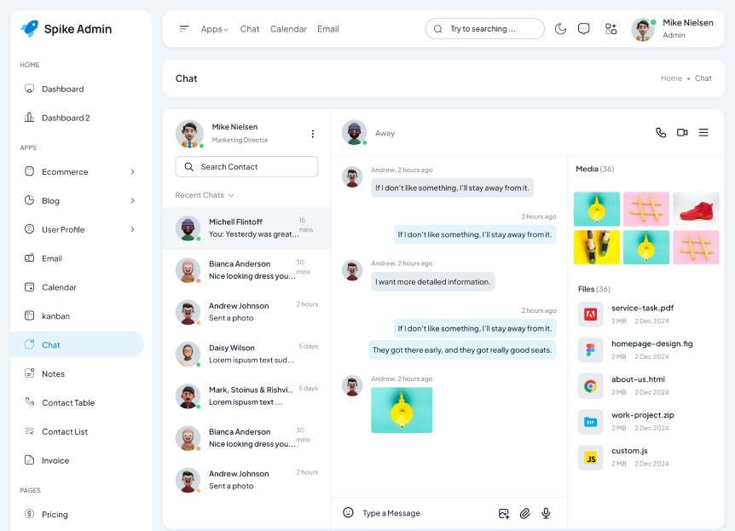
Task: Open the top bar messages icon
Action: point(584,29)
